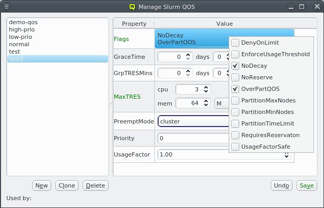Pick the normal QOS entry

(57, 44)
